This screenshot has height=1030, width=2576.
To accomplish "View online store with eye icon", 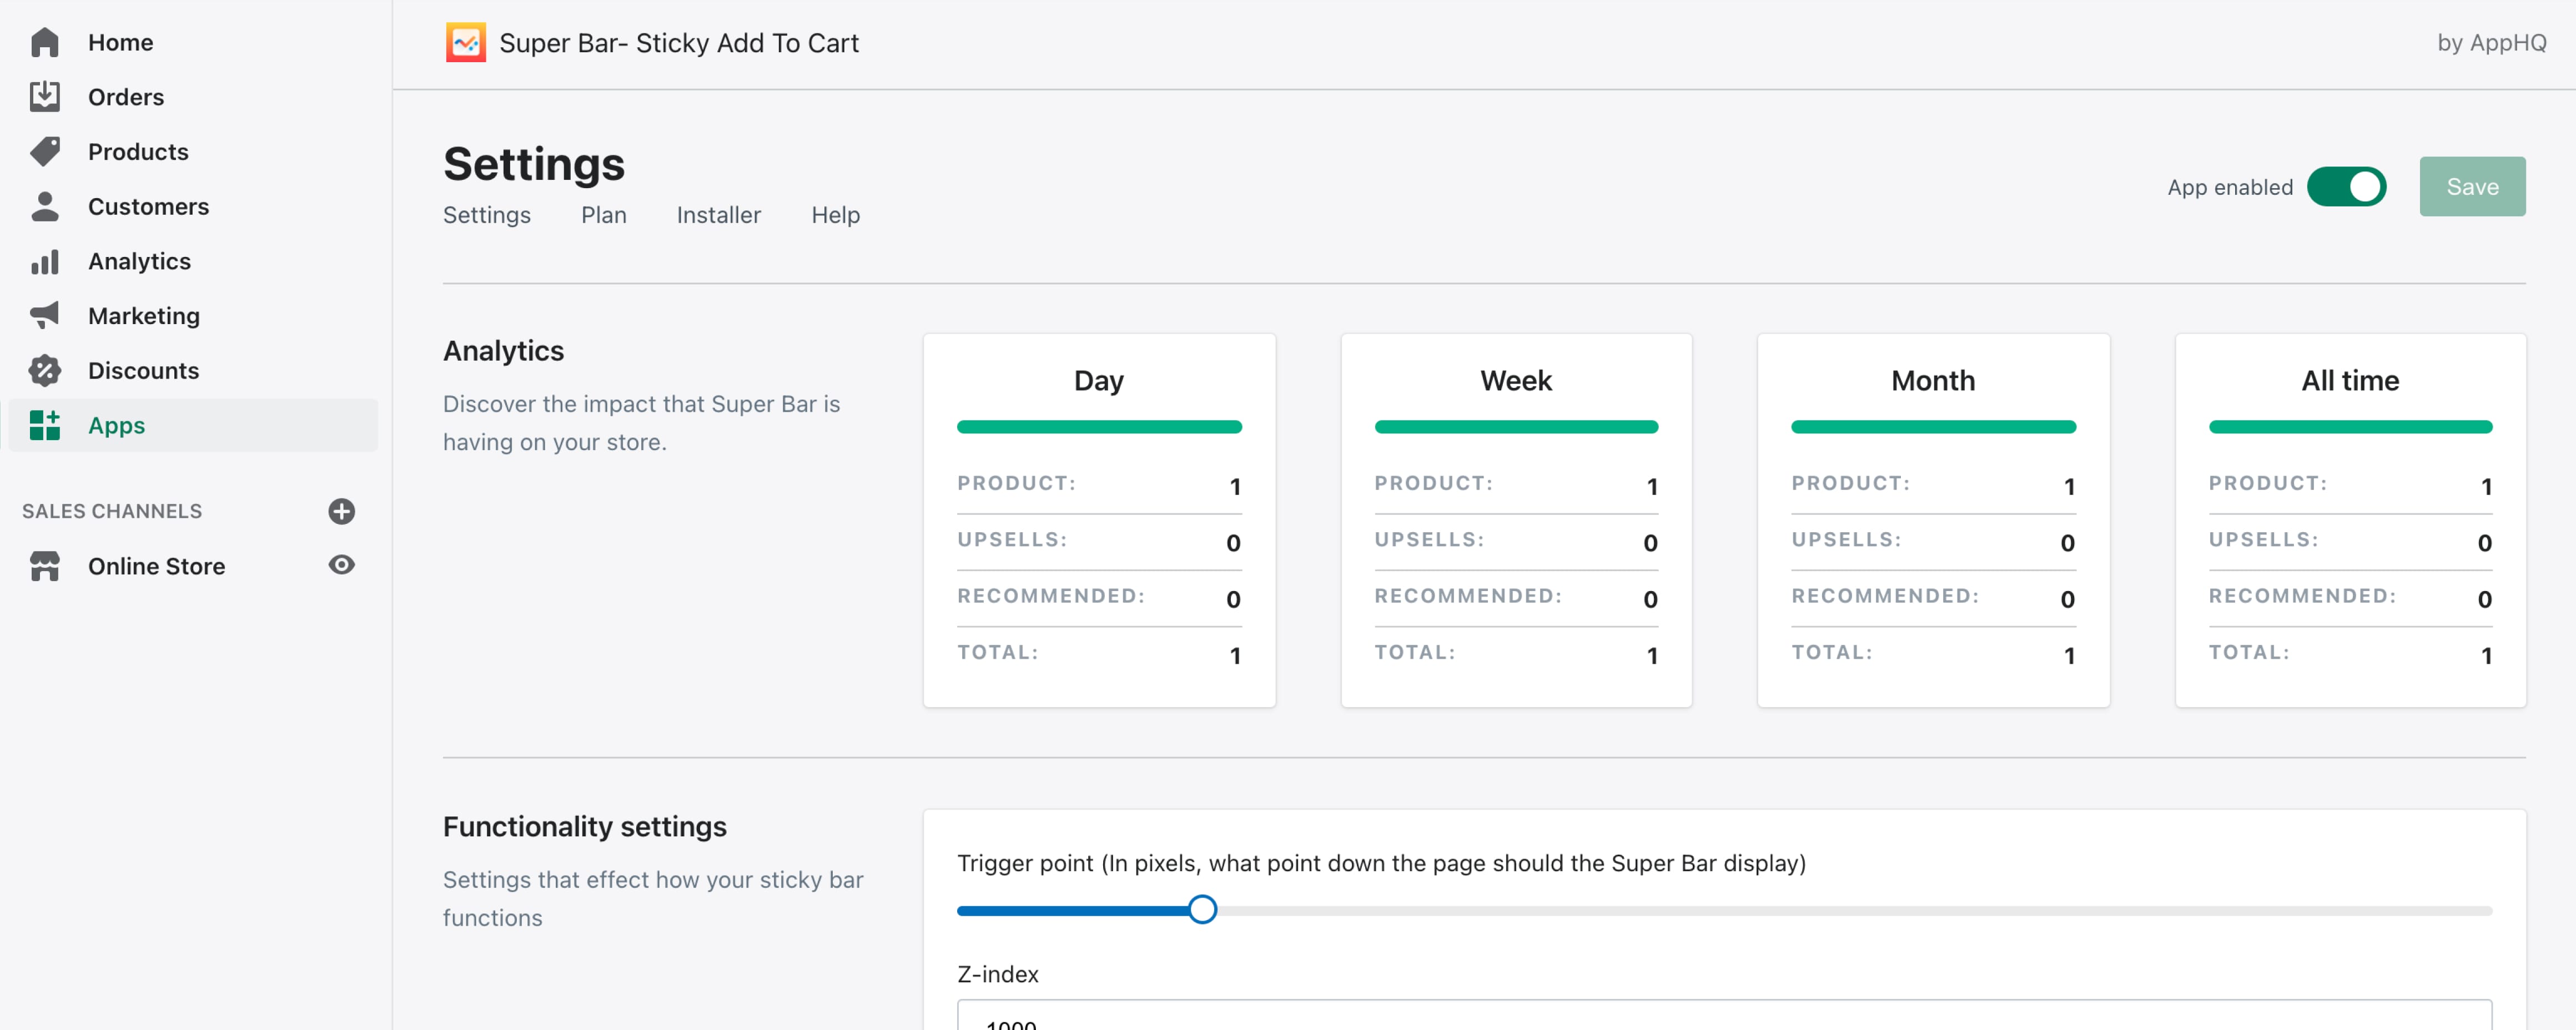I will coord(341,565).
